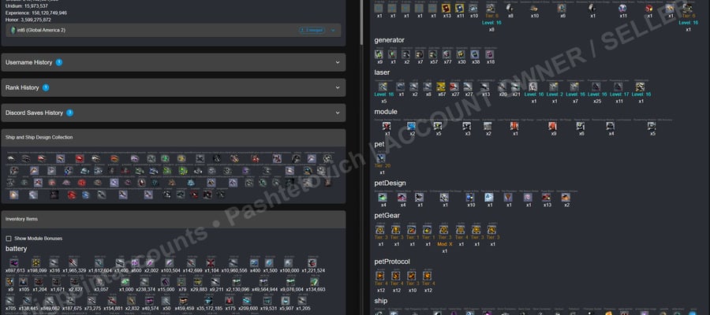Select the module item with x4
Image resolution: width=710 pixels, height=315 pixels.
coord(611,126)
